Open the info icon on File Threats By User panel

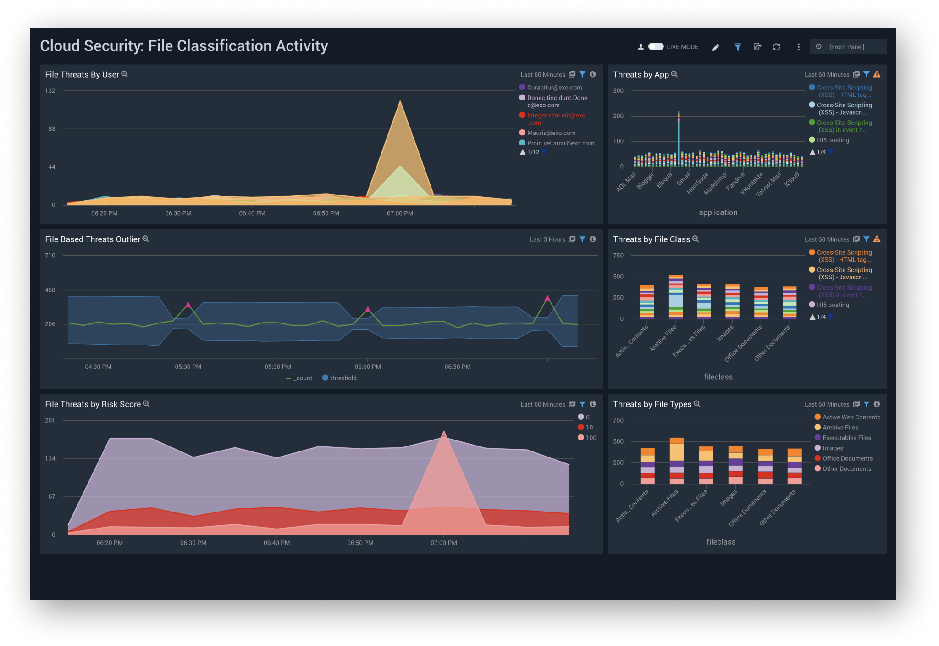[x=592, y=74]
